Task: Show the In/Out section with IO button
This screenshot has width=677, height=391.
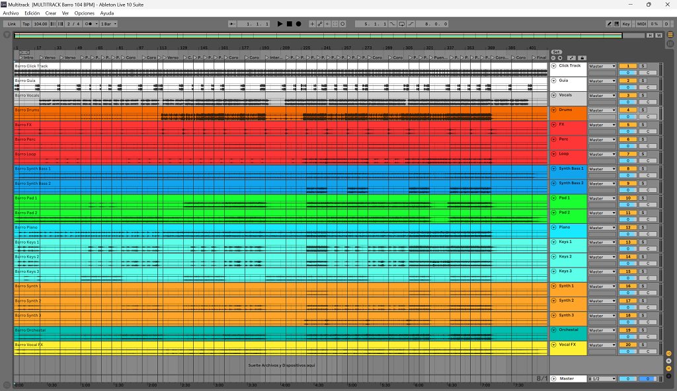Action: 668,353
